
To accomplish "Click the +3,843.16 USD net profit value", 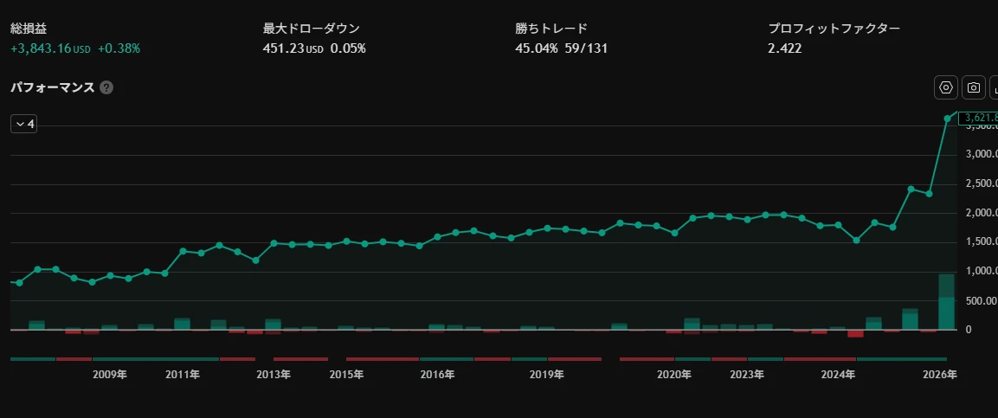I will [50, 48].
